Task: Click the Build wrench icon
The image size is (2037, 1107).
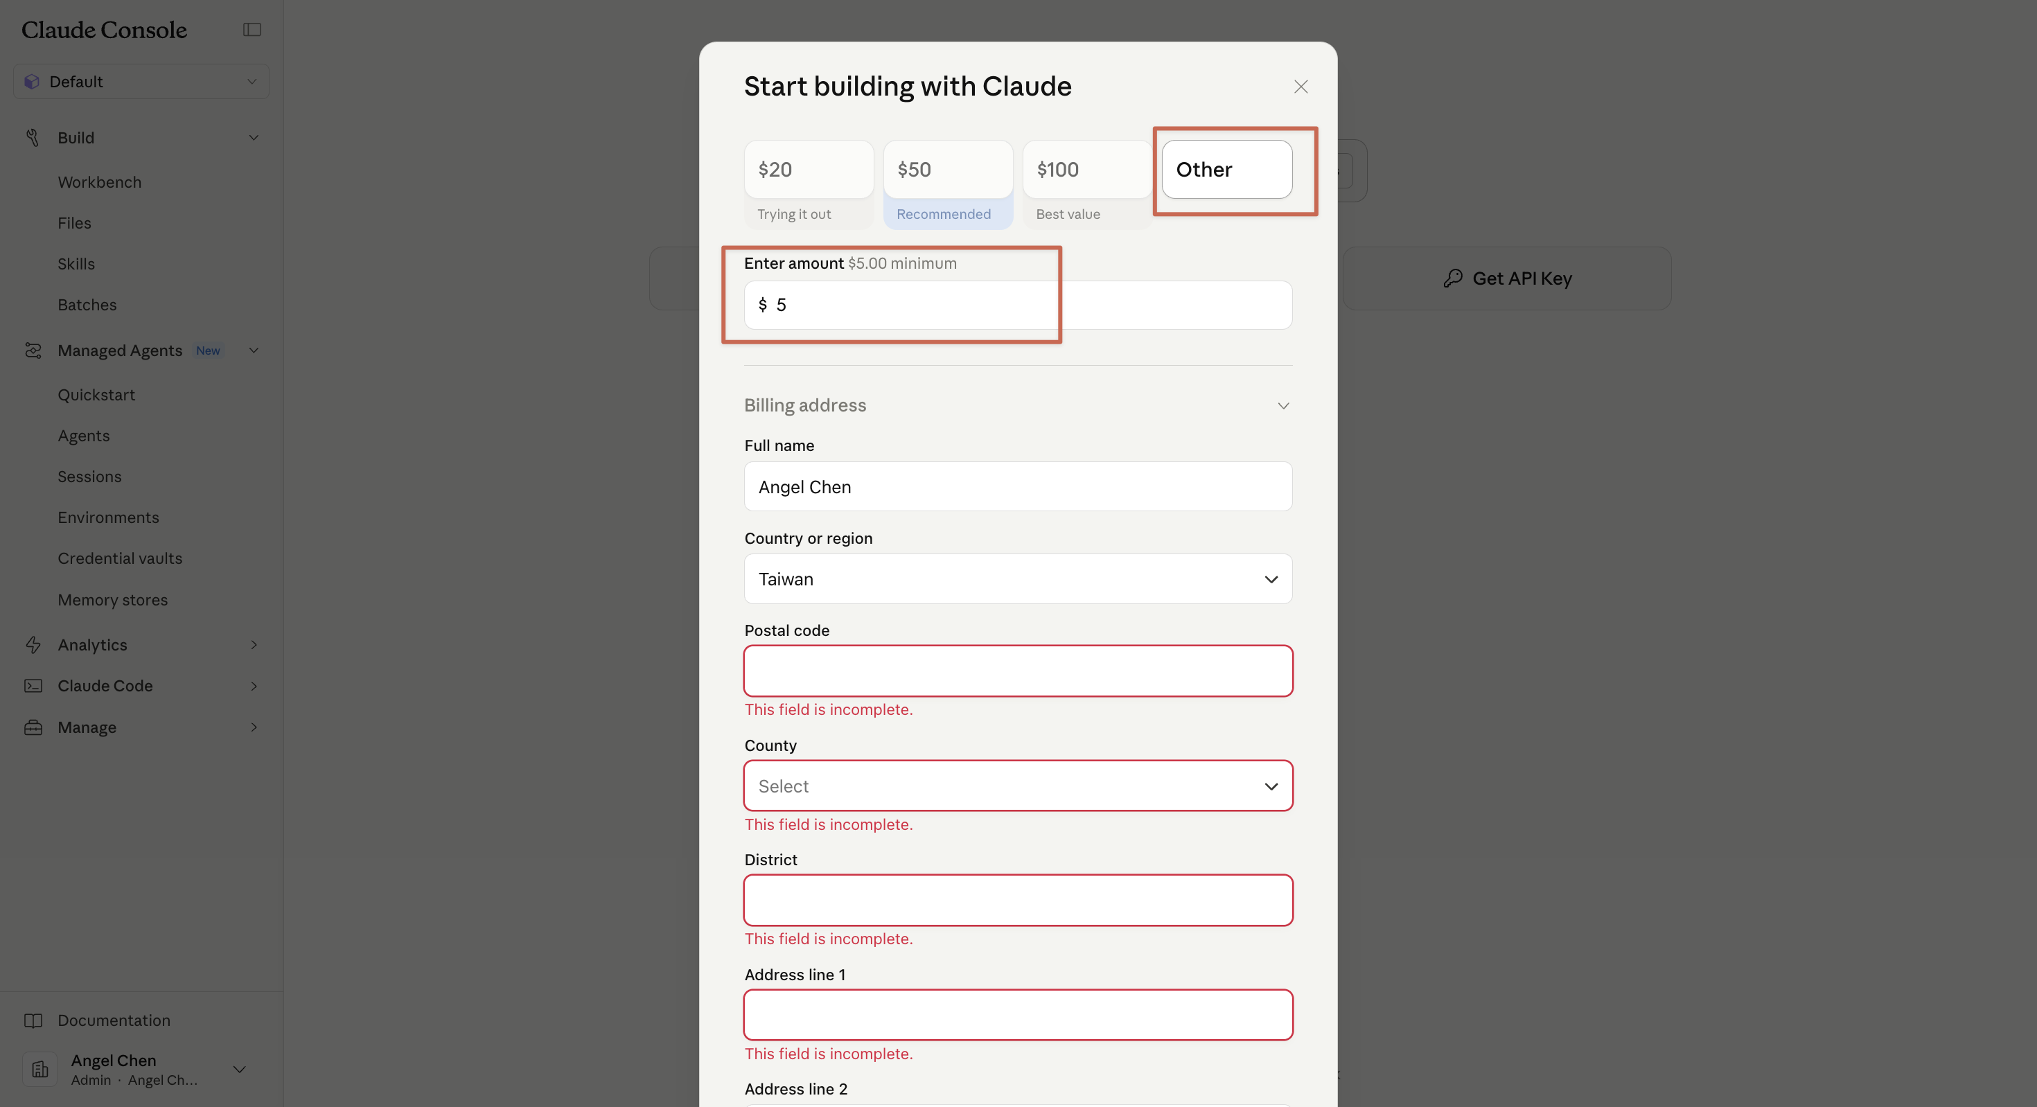Action: tap(33, 138)
